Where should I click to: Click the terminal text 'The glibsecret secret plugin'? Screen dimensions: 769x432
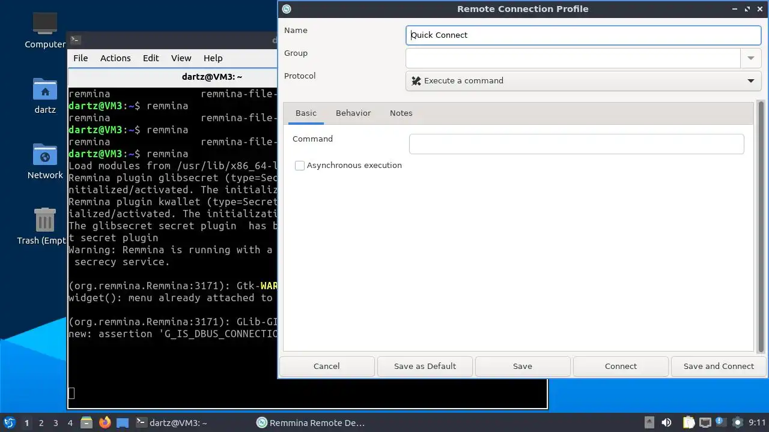click(x=153, y=226)
